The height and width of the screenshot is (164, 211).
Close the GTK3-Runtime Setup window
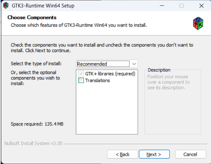coord(202,6)
